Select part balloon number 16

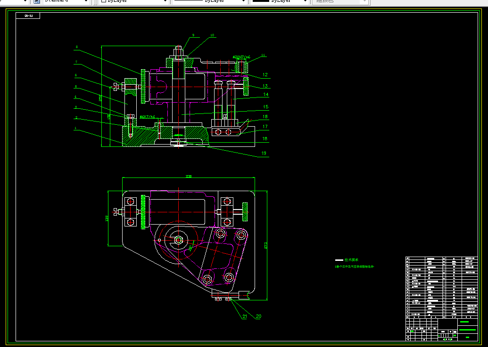(x=265, y=116)
